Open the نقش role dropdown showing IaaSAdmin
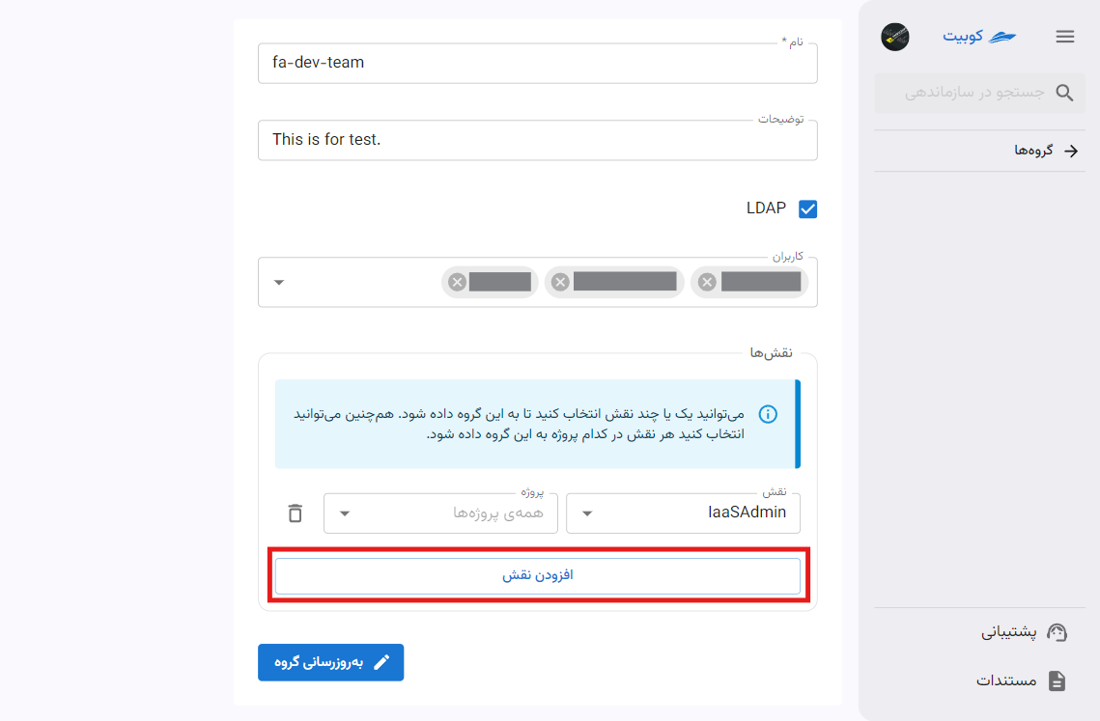The width and height of the screenshot is (1100, 721). [x=684, y=513]
